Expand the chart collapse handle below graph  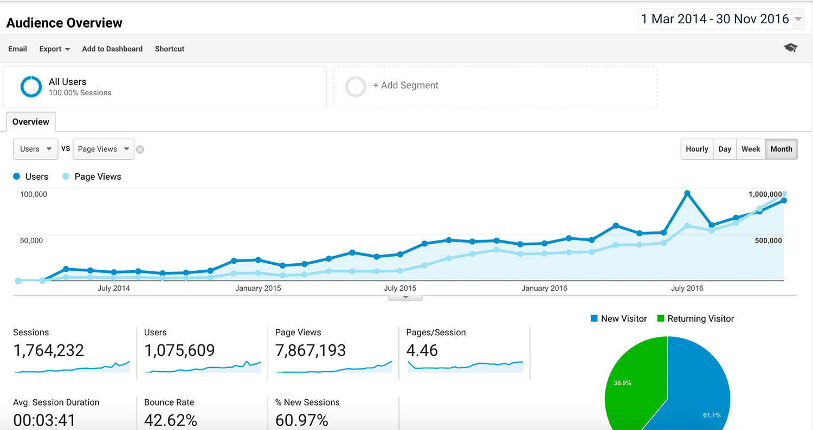405,297
